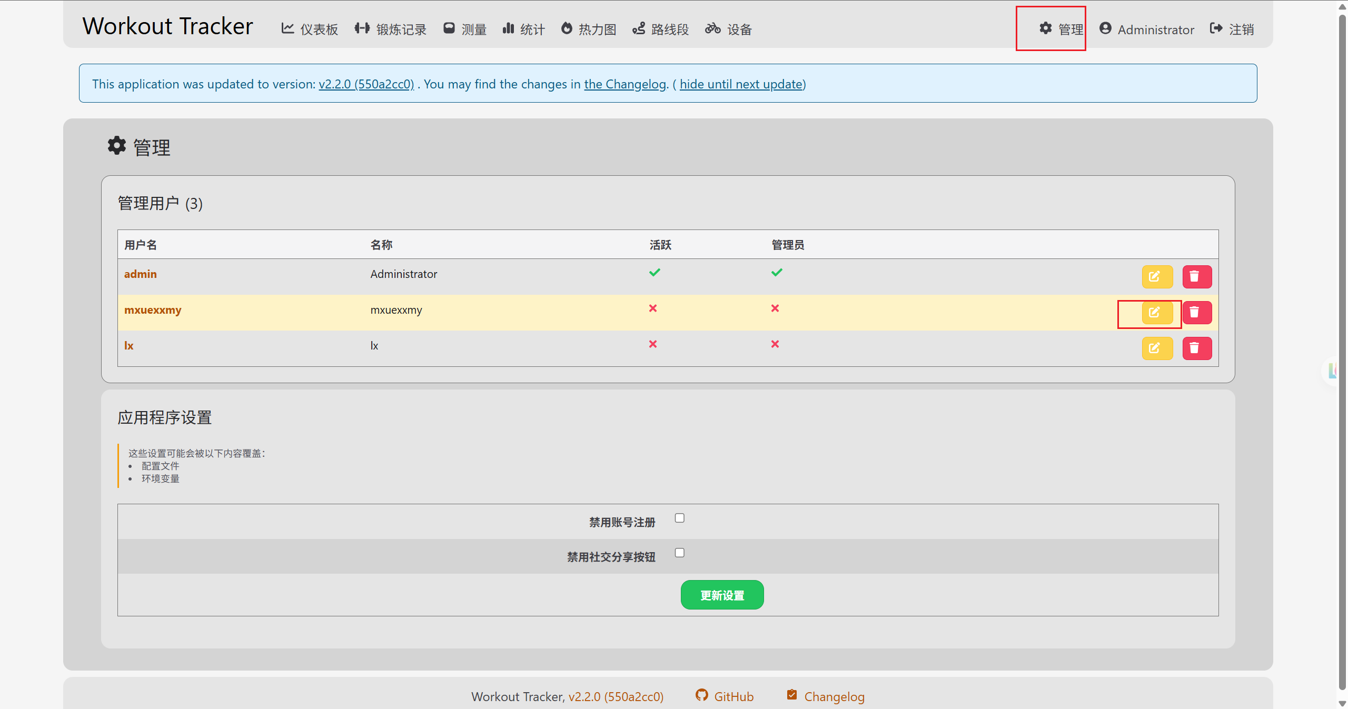Click the page vertical scrollbar
Screen dimensions: 1348x709
tap(1342, 353)
